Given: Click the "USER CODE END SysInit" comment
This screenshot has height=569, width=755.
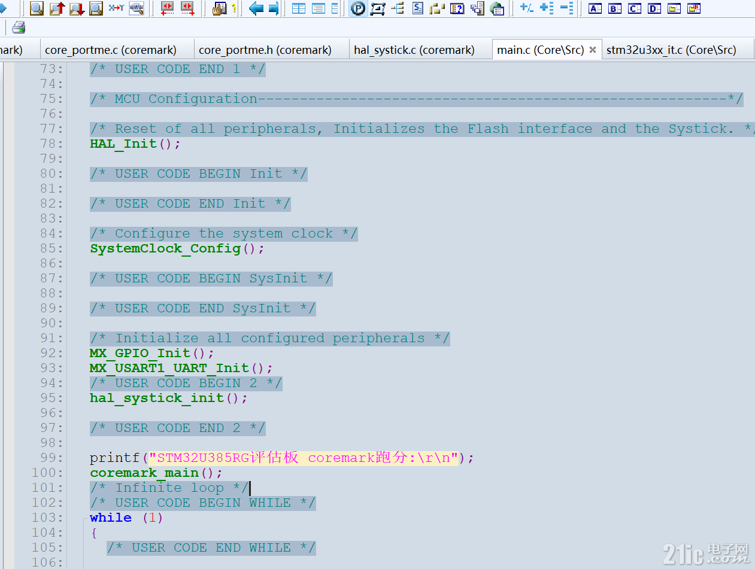Looking at the screenshot, I should (x=203, y=308).
